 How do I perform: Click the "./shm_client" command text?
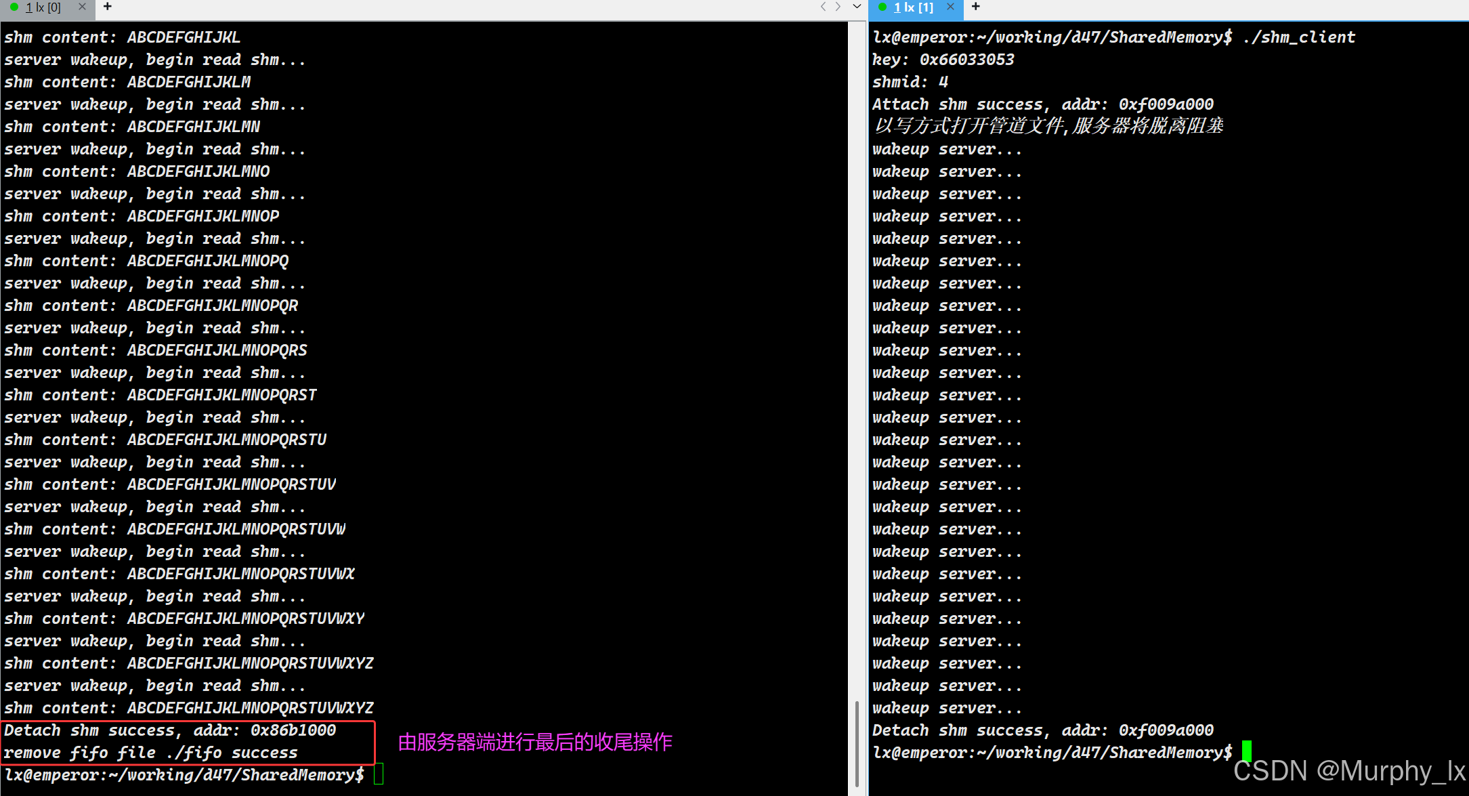coord(1299,37)
